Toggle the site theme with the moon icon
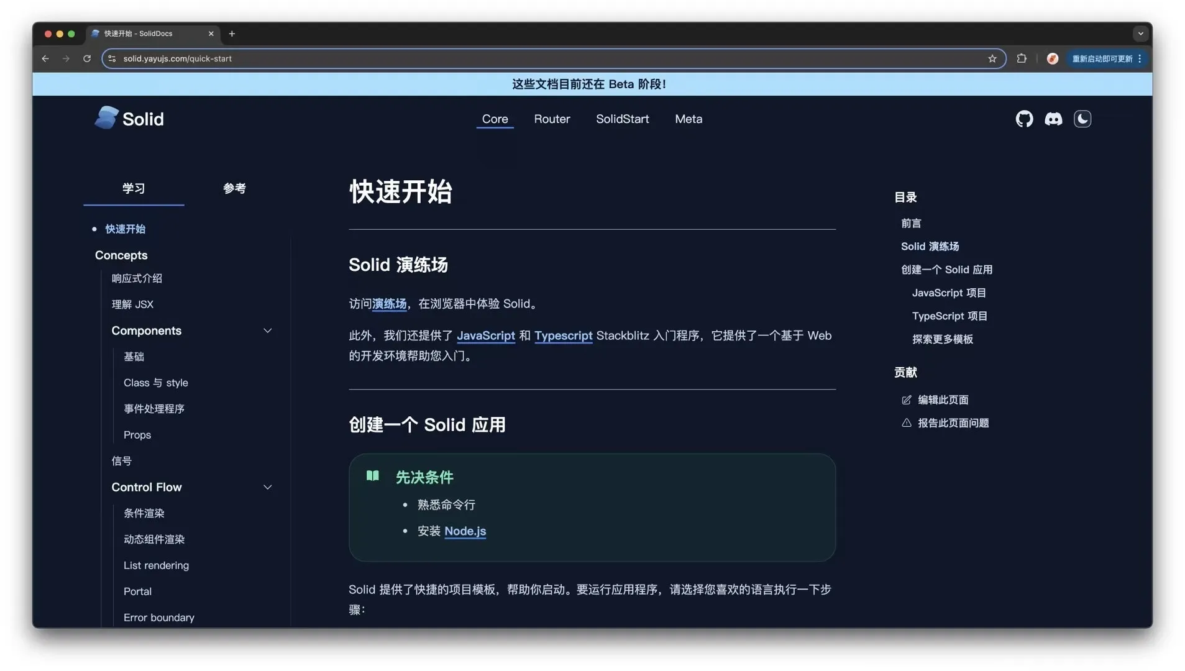The height and width of the screenshot is (671, 1185). coord(1082,119)
